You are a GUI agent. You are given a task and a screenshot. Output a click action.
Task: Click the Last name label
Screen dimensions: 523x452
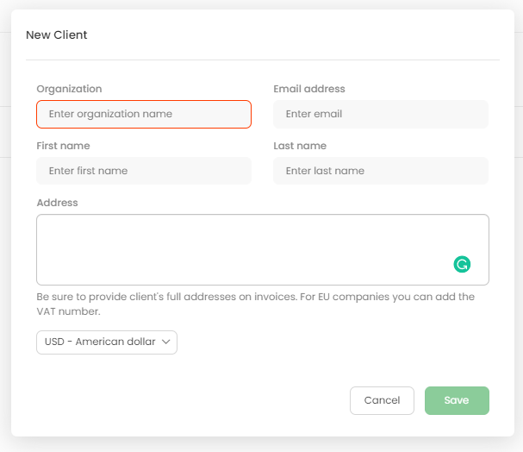300,146
